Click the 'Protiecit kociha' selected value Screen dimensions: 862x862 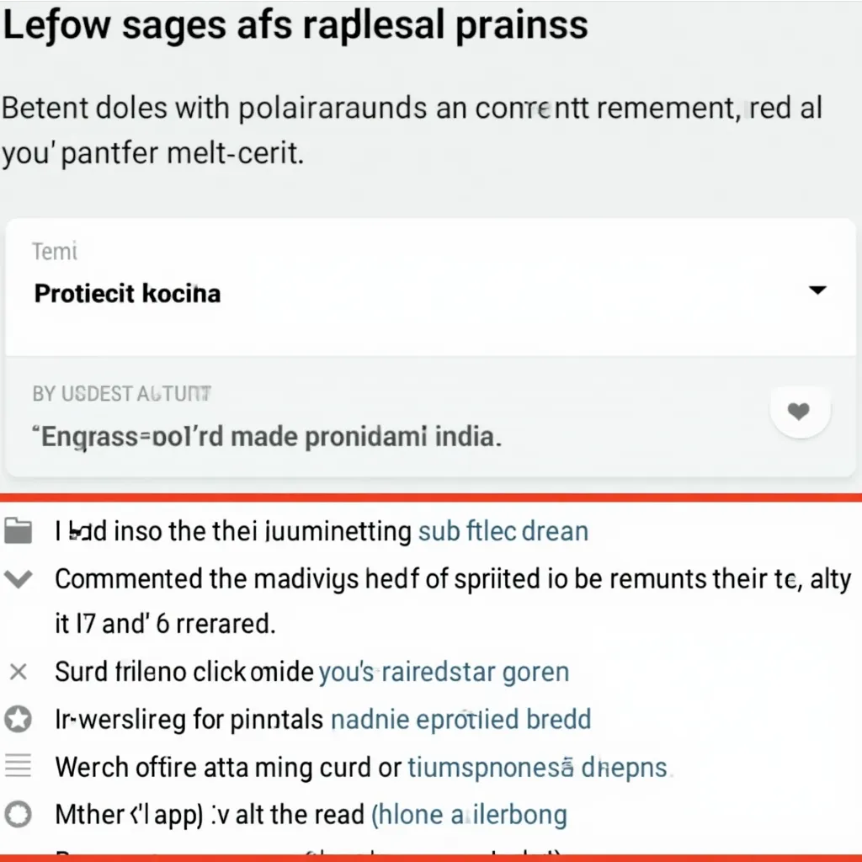127,294
